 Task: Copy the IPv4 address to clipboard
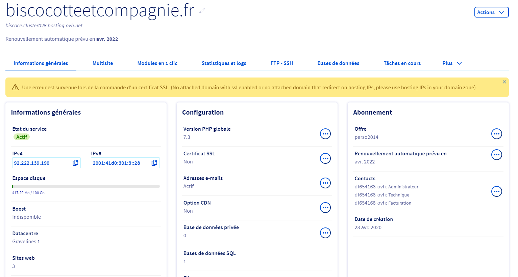click(x=75, y=163)
